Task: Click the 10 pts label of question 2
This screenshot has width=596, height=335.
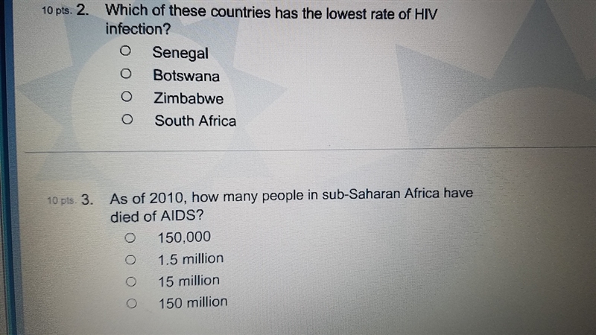Action: (57, 10)
